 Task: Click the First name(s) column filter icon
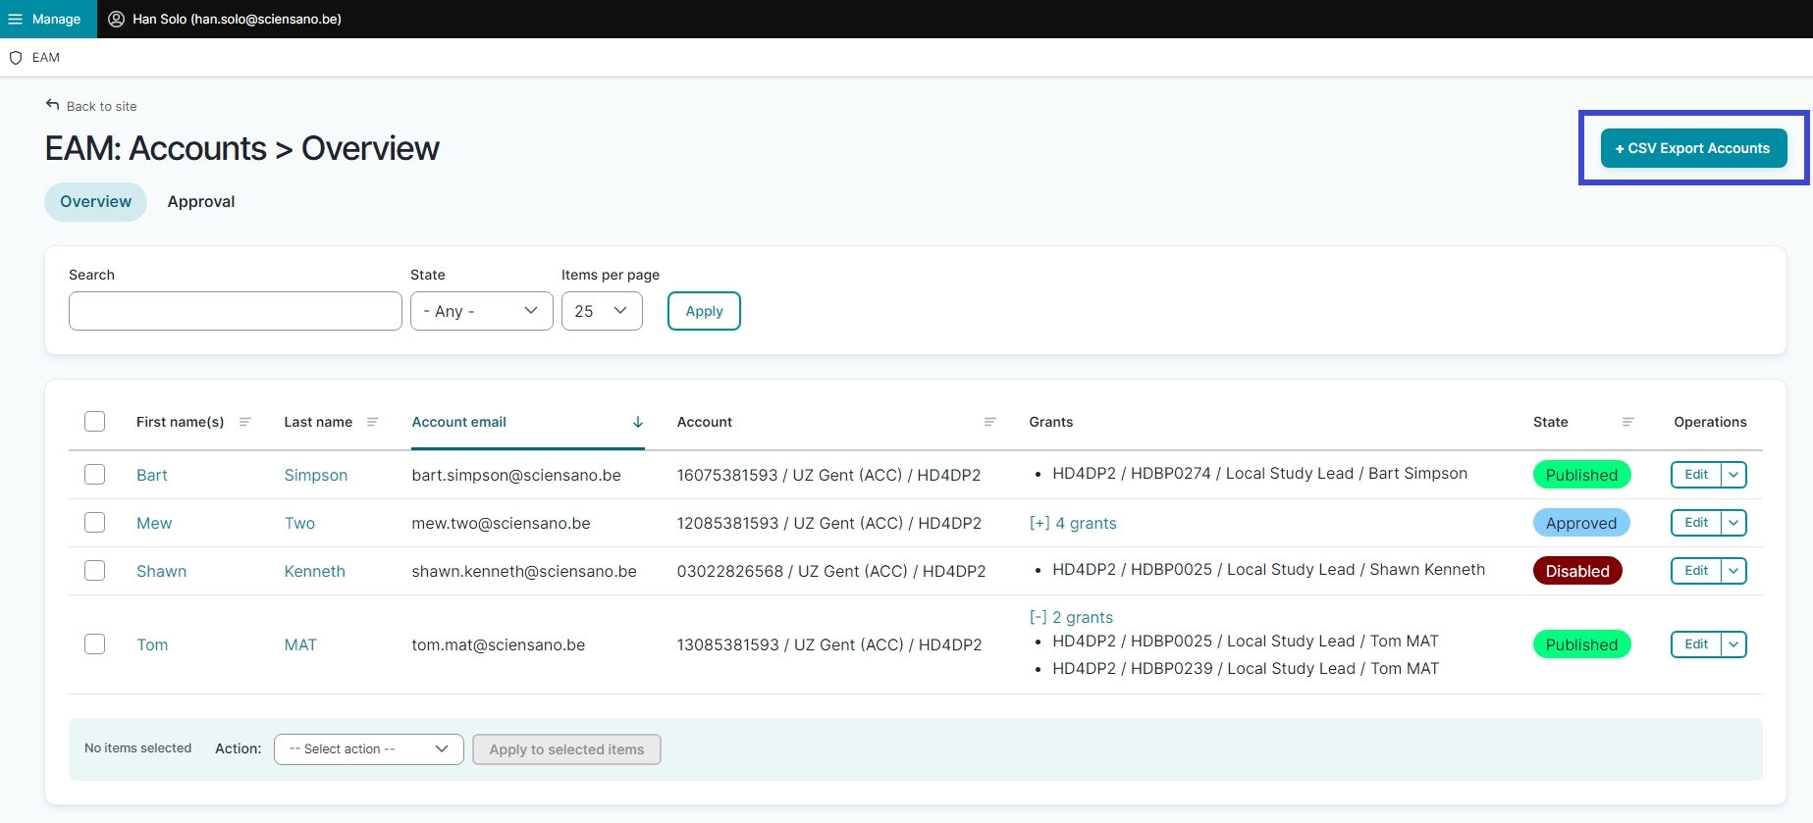(245, 422)
